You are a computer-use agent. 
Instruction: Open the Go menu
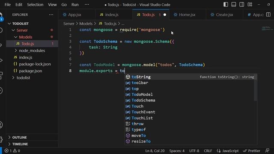pos(64,5)
